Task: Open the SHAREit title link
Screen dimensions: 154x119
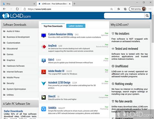Action: 52,108
